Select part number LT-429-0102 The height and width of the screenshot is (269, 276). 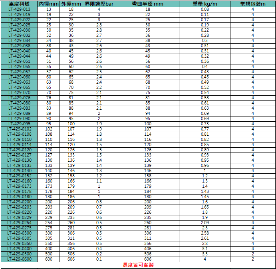(x=19, y=129)
